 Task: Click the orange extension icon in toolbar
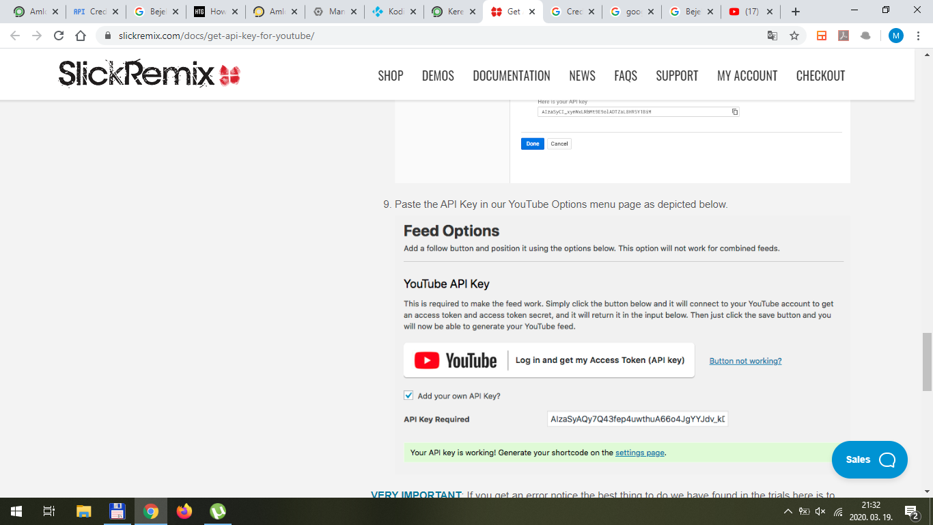click(x=822, y=36)
